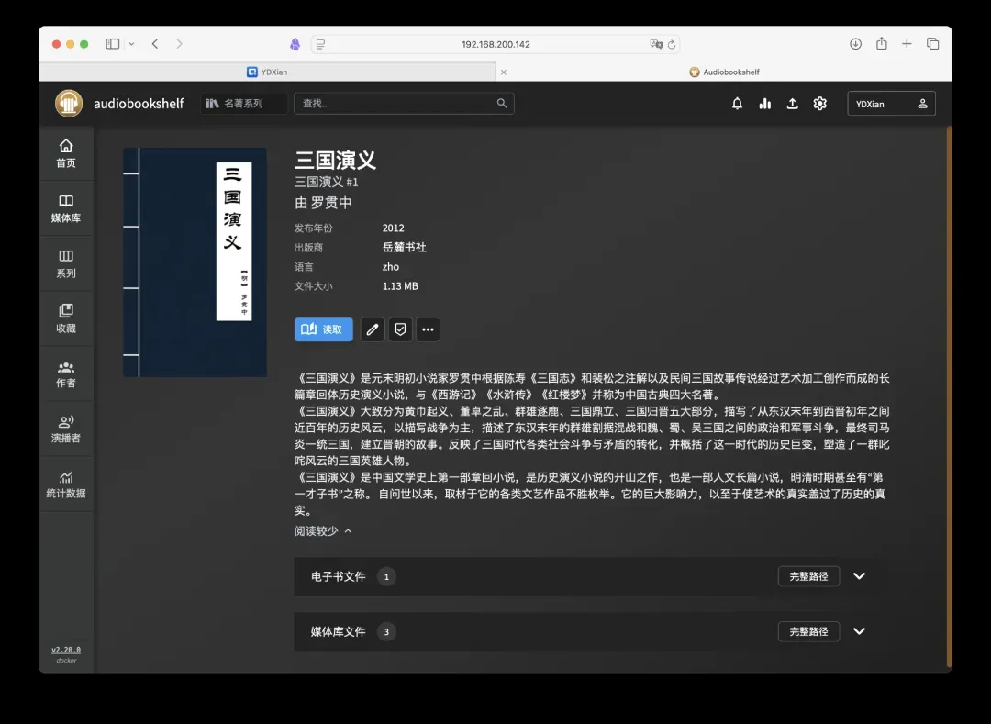Click the notifications bell icon
Image resolution: width=991 pixels, height=724 pixels.
pos(737,104)
